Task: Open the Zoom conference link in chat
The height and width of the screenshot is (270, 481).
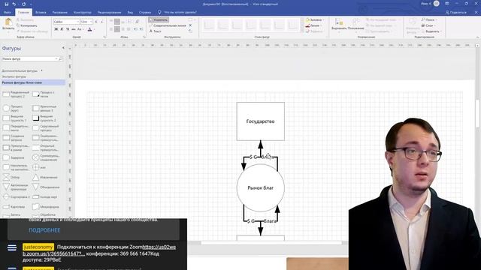Action: (99, 250)
